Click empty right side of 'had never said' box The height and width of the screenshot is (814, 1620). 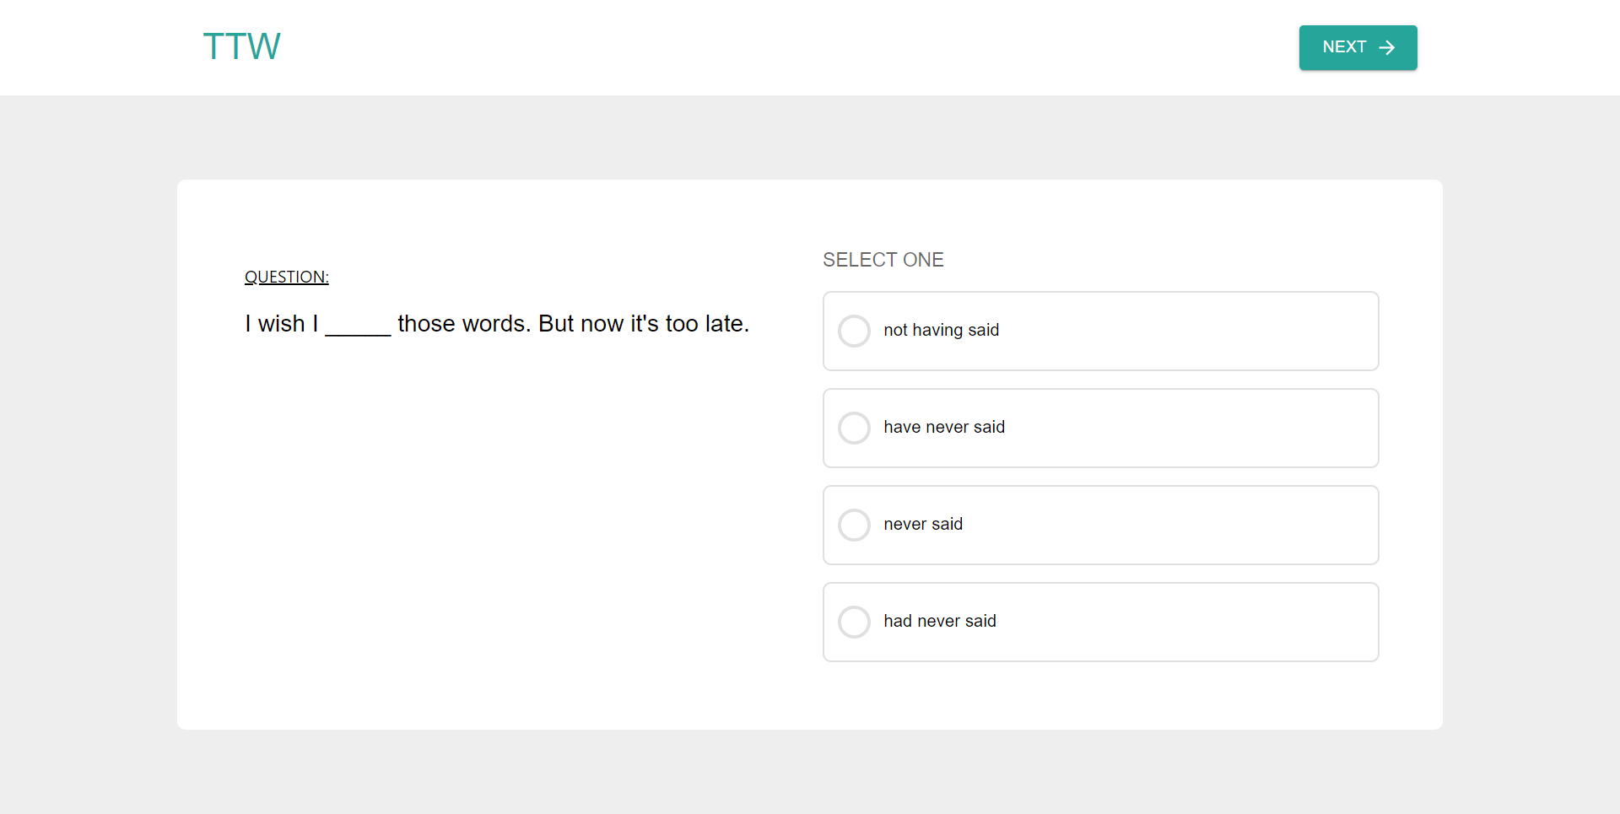tap(1223, 622)
